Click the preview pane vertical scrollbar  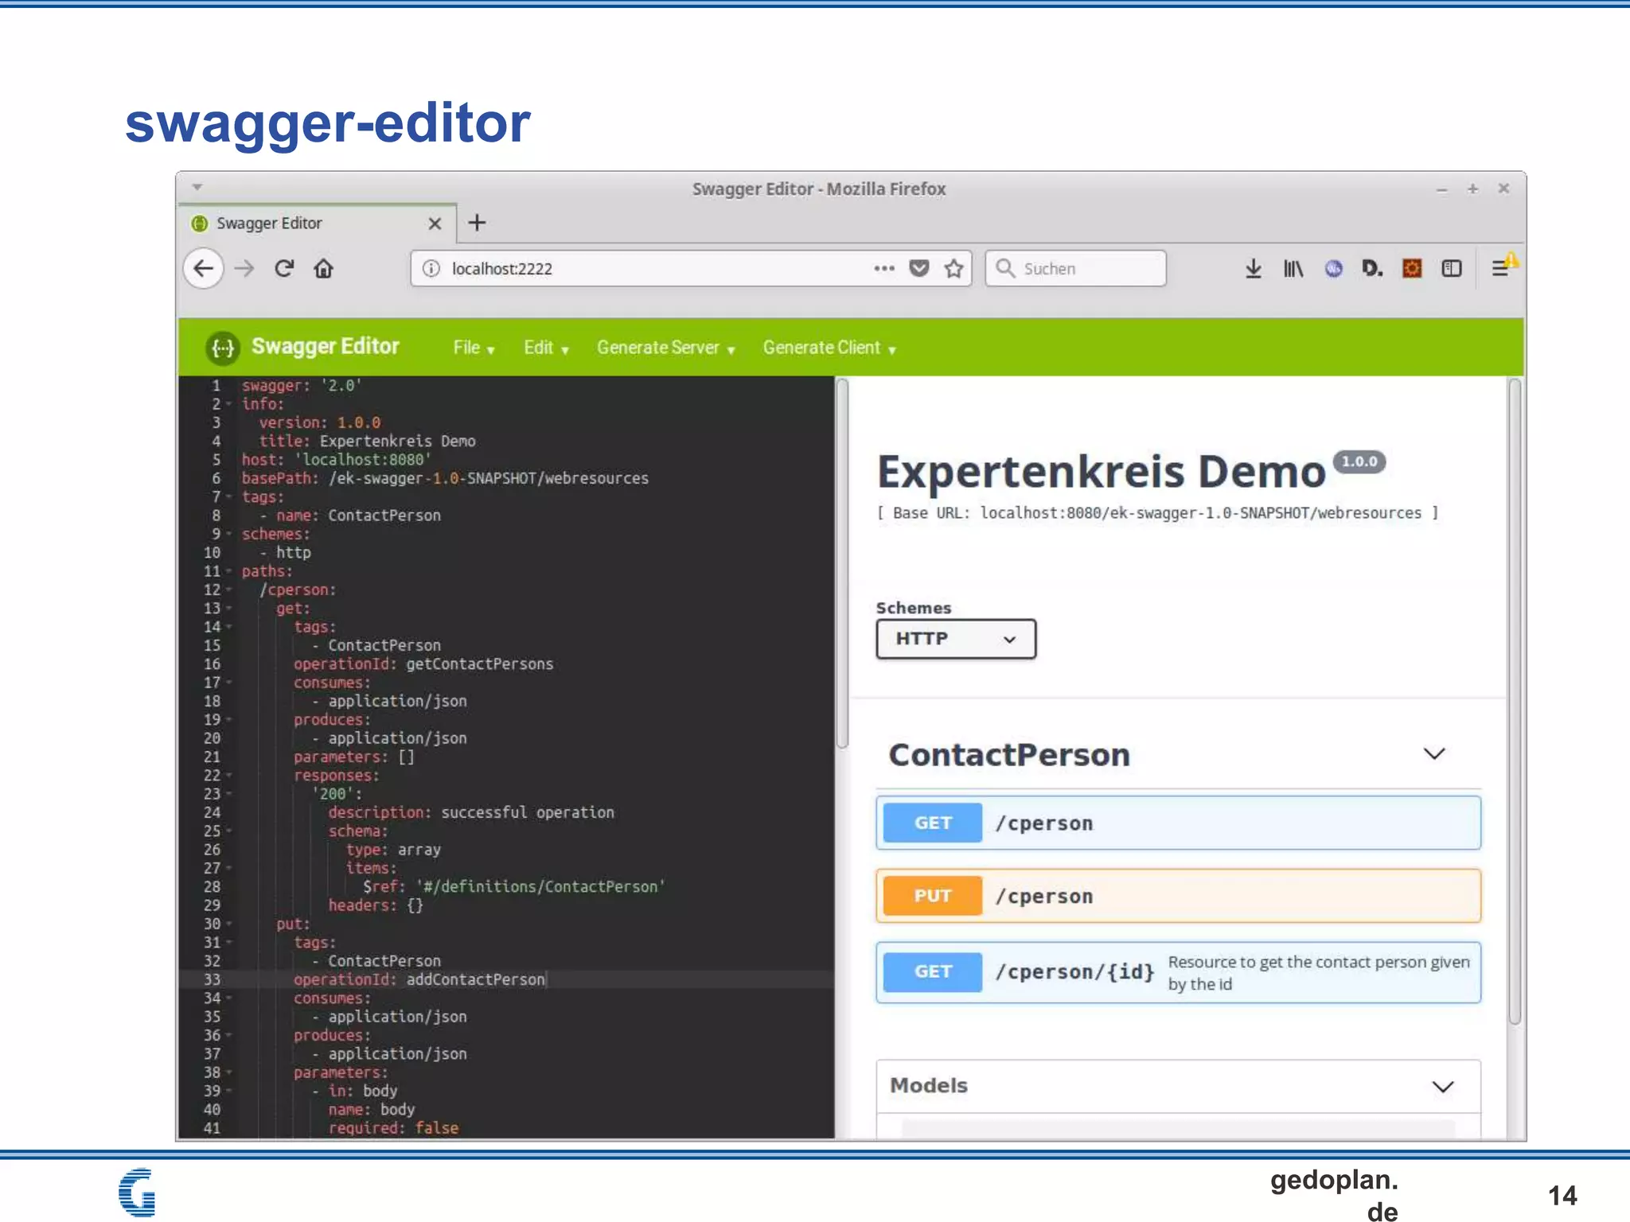[1515, 700]
